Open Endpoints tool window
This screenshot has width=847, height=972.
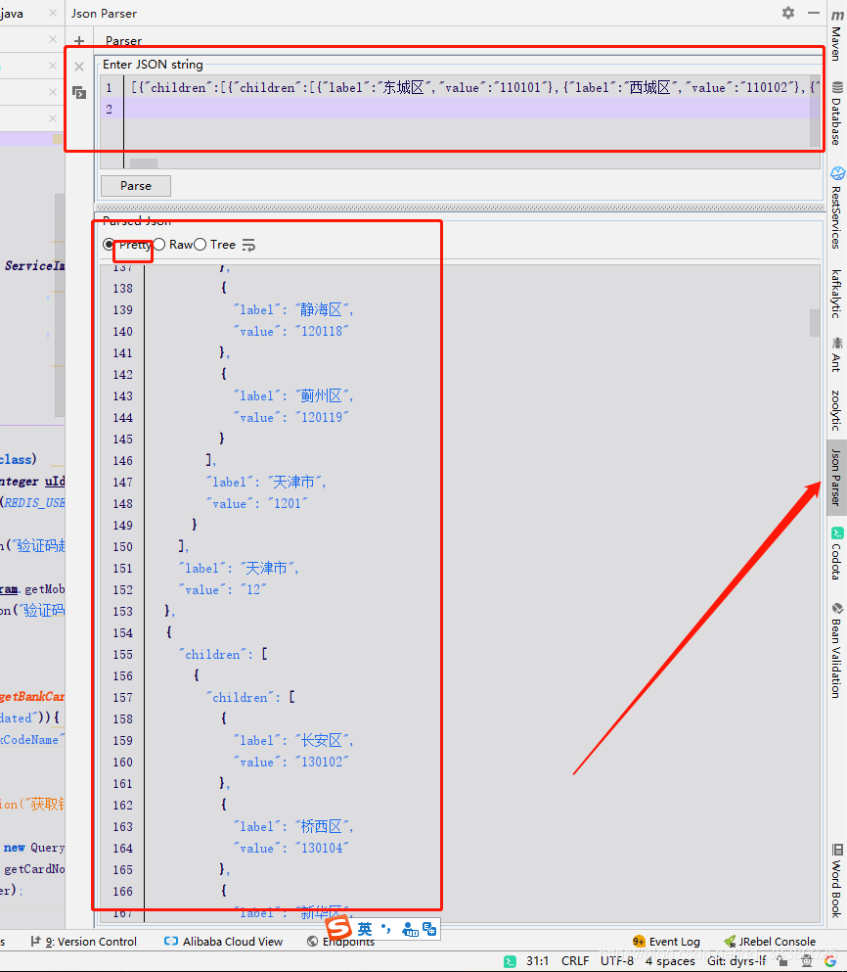(340, 942)
